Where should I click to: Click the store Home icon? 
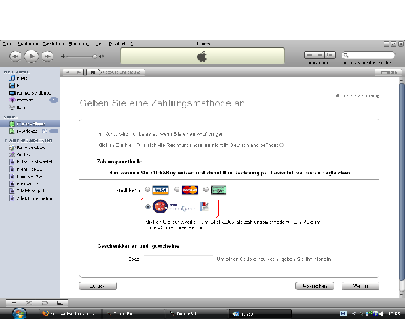93,72
